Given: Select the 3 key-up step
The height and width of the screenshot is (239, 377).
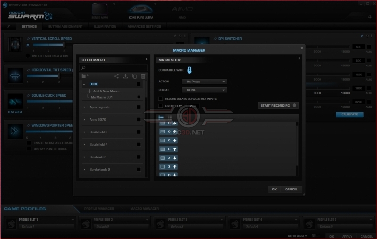Looking at the screenshot, I should click(x=168, y=166).
